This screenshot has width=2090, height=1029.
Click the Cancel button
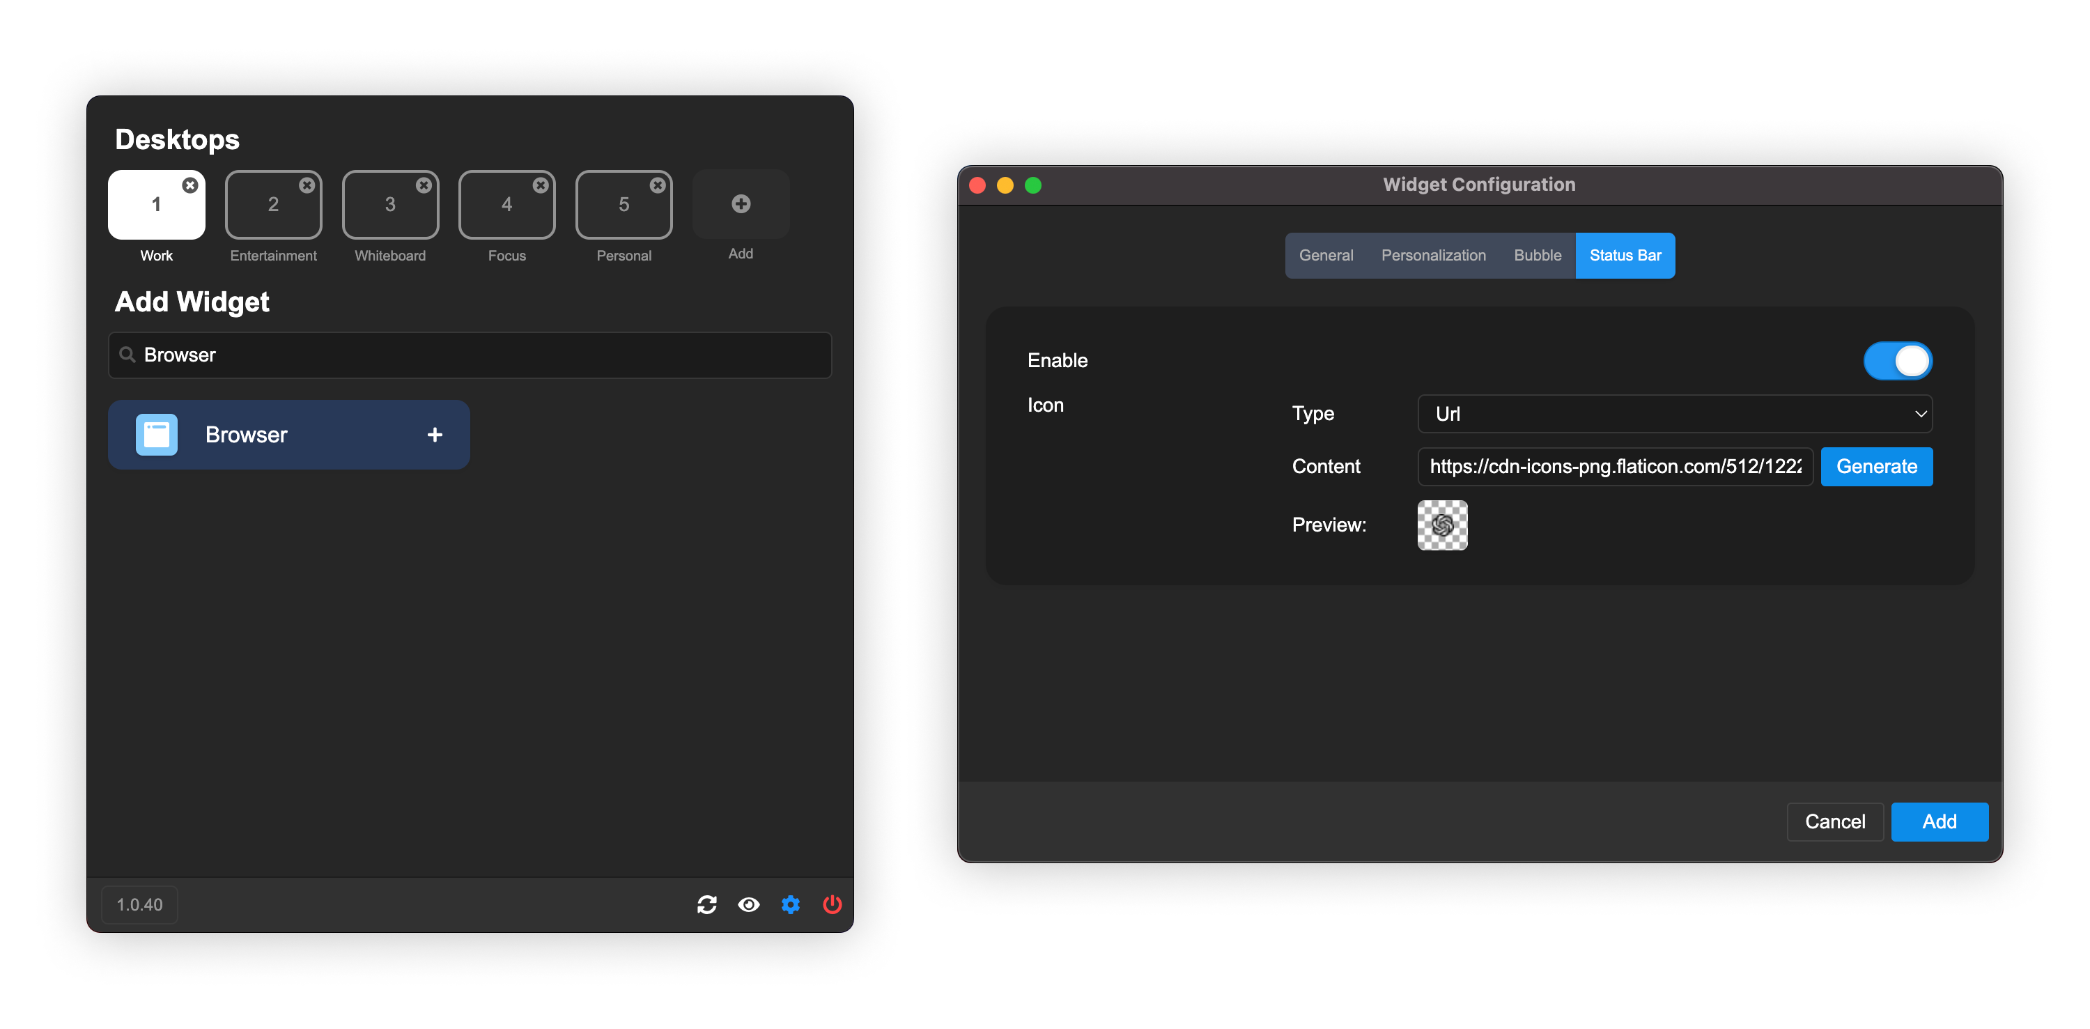pyautogui.click(x=1834, y=821)
